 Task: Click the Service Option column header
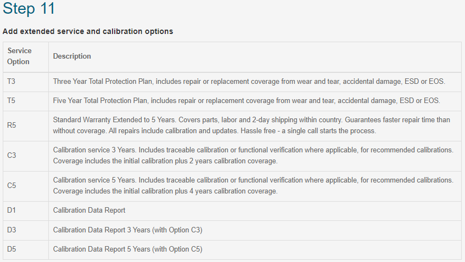[x=26, y=56]
